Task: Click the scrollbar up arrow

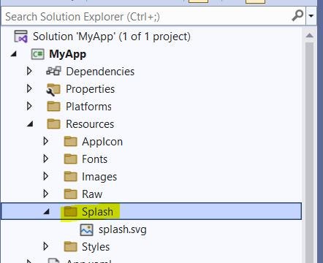Action: click(310, 36)
